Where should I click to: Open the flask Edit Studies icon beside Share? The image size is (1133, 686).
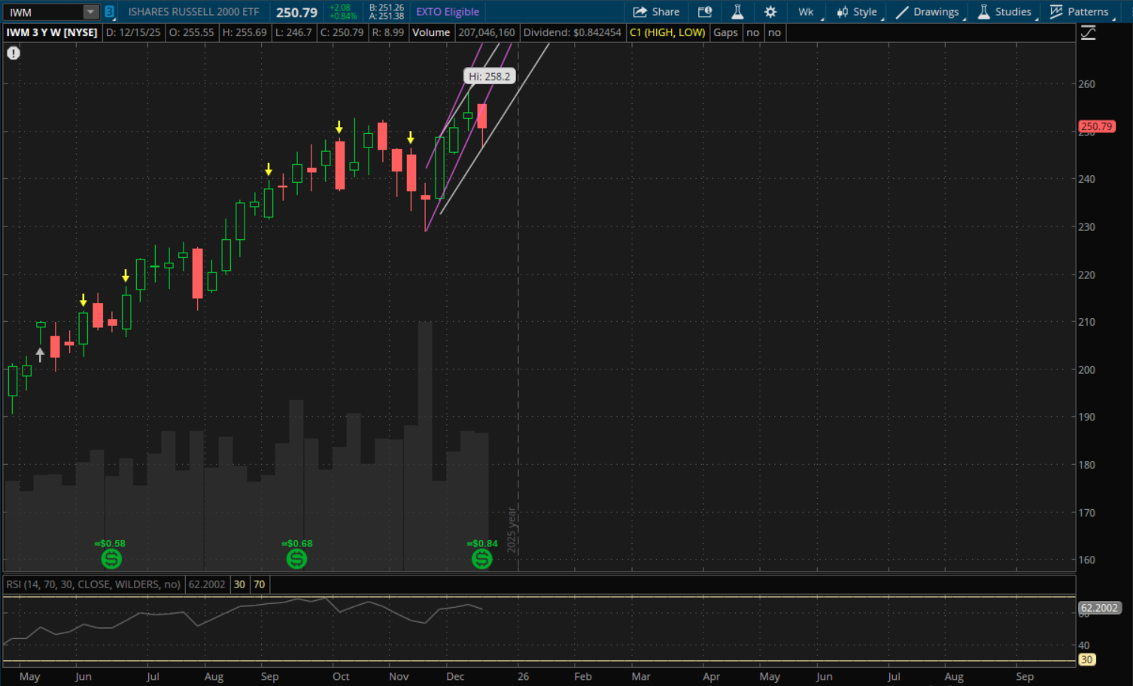point(737,12)
